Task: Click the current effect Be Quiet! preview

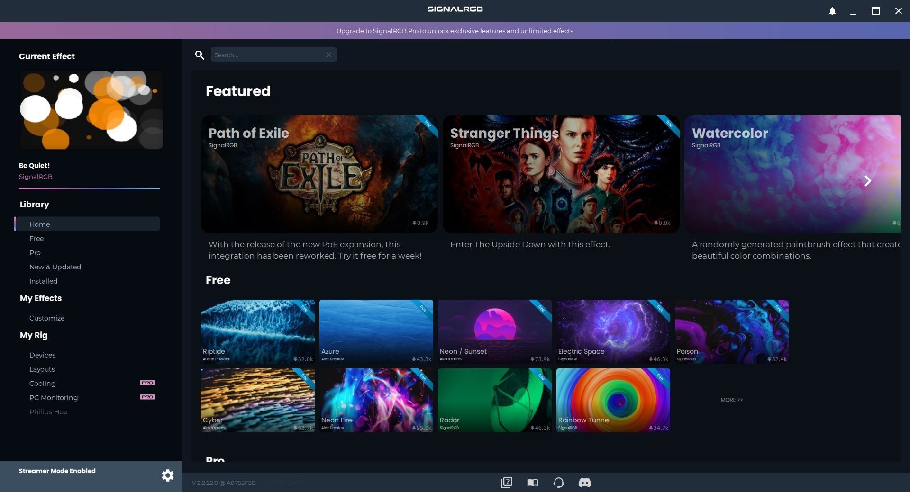Action: point(91,110)
